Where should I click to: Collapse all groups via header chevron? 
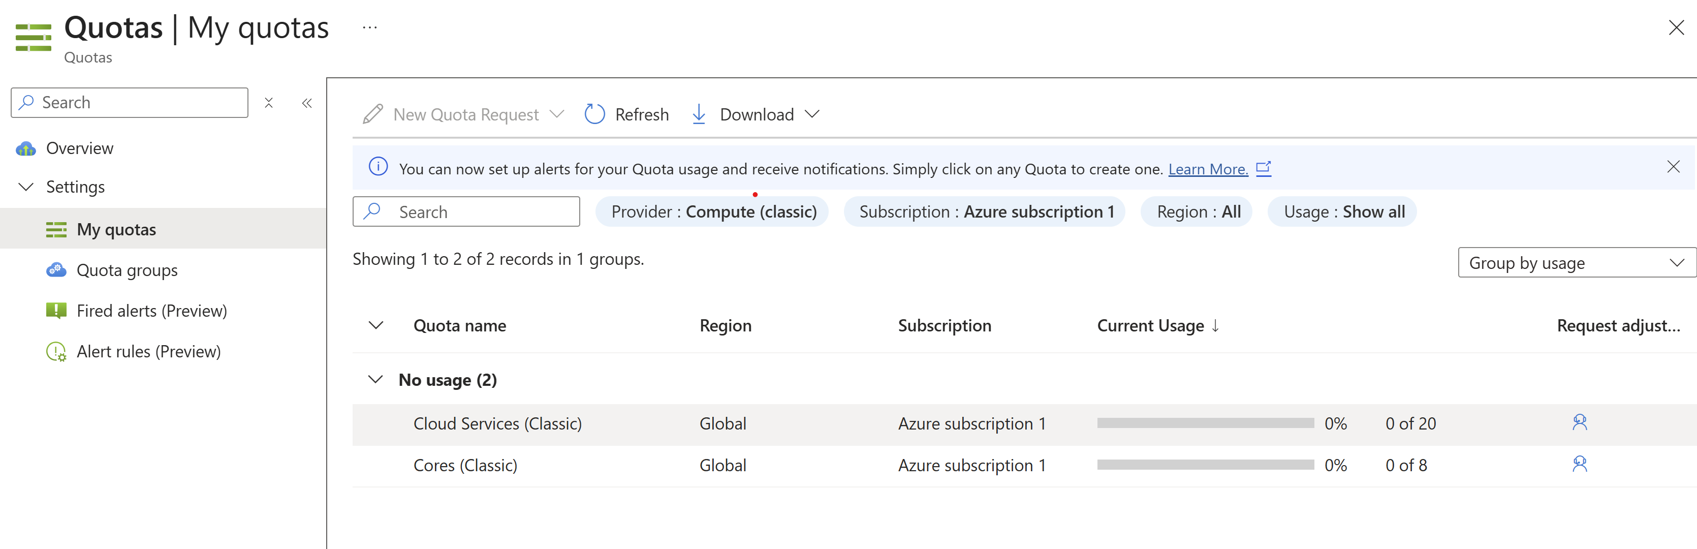point(375,325)
